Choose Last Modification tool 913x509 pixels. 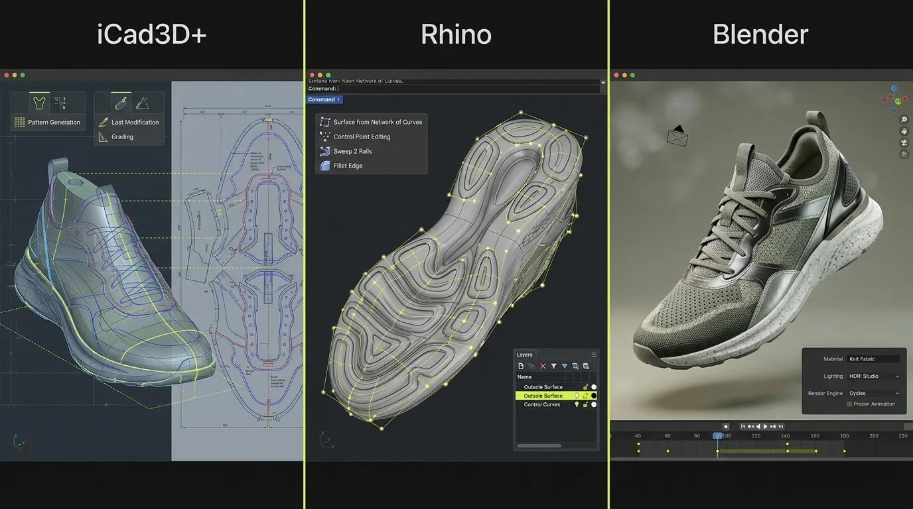pos(135,122)
